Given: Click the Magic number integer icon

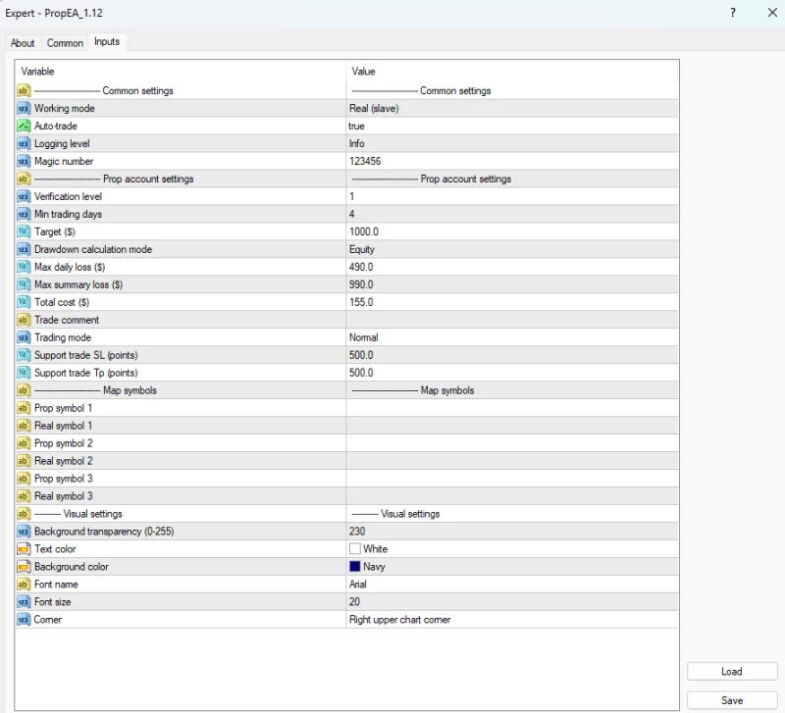Looking at the screenshot, I should pos(24,162).
